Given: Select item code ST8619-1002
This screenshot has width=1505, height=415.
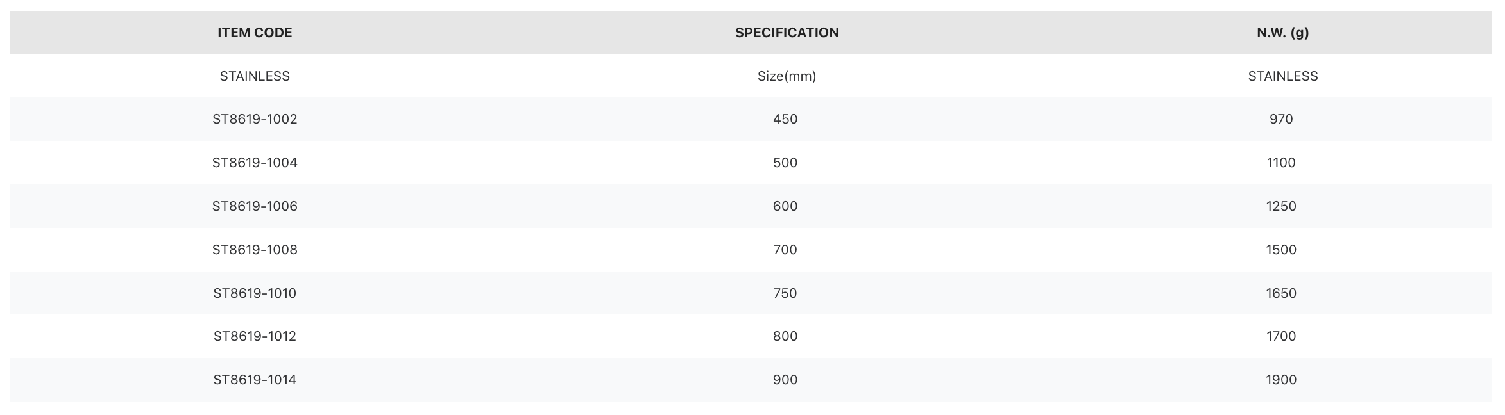Looking at the screenshot, I should click(255, 119).
